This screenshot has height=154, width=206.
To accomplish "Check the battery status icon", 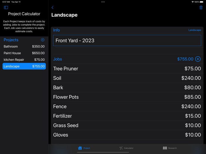I will (201, 2).
